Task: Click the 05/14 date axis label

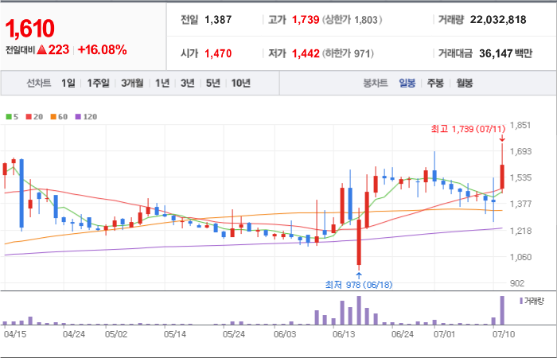Action: (175, 335)
